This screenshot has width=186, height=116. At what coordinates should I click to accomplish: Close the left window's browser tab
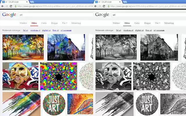pos(27,2)
